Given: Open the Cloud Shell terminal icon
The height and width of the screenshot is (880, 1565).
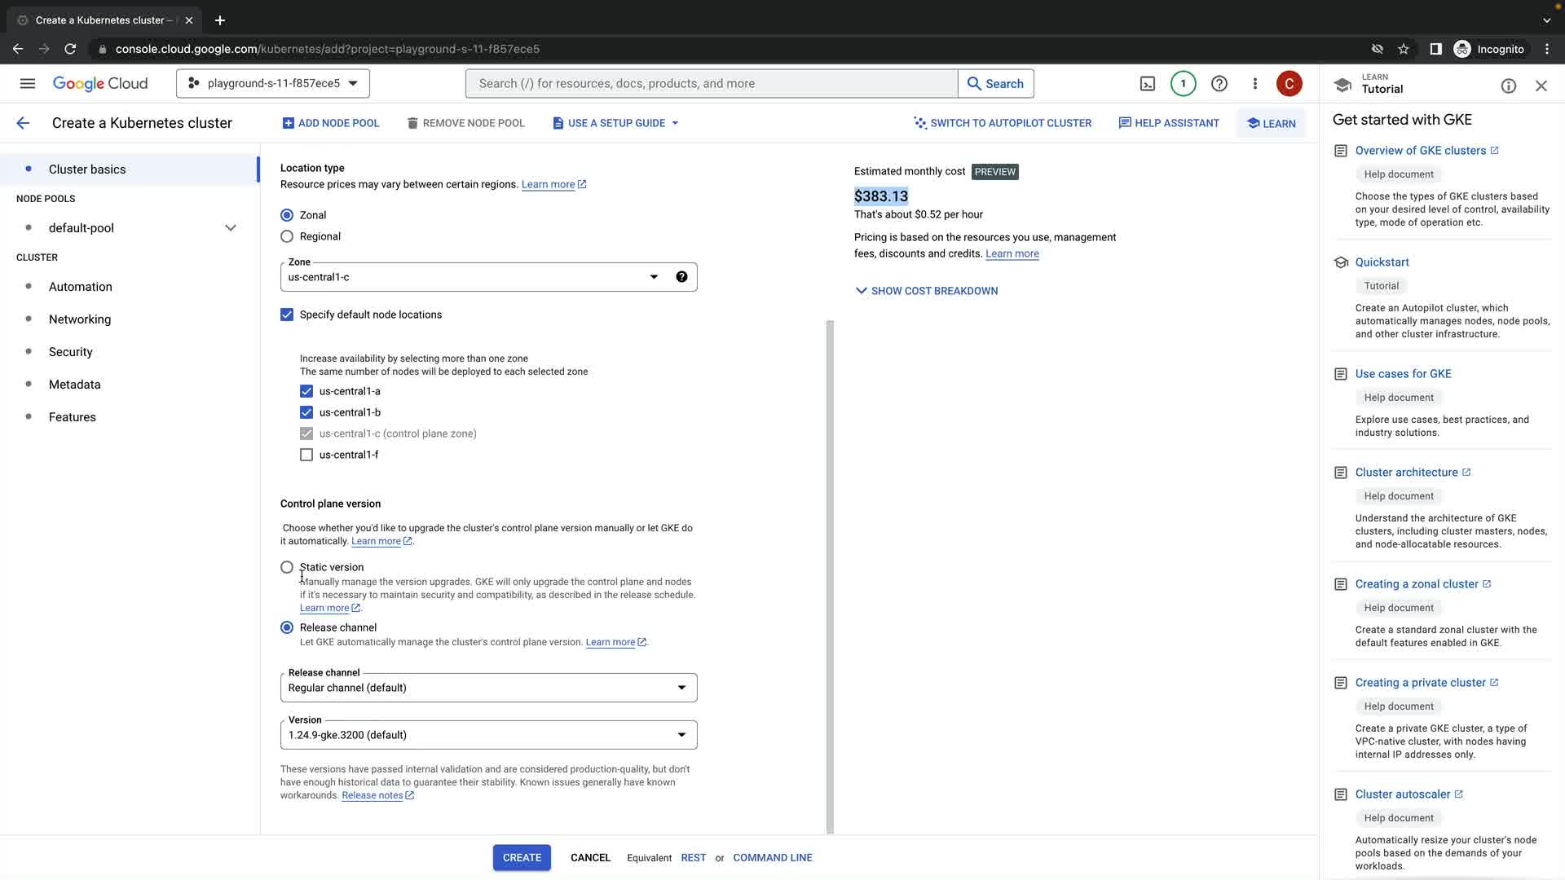Looking at the screenshot, I should coord(1147,84).
